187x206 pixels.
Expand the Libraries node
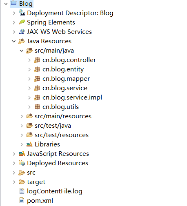tap(22, 144)
